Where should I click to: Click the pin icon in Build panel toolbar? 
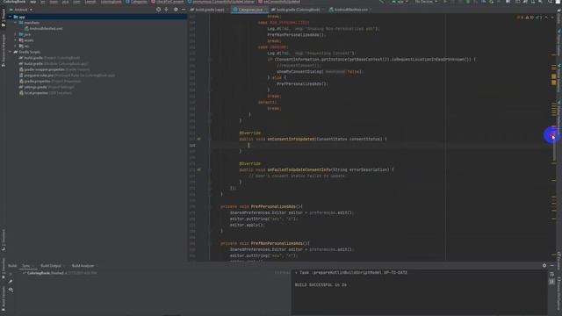click(11, 282)
